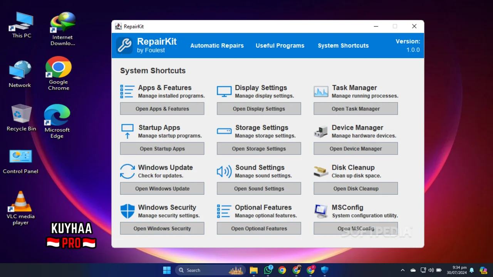The height and width of the screenshot is (277, 493).
Task: Click Open Disk Cleanup button
Action: click(x=355, y=189)
